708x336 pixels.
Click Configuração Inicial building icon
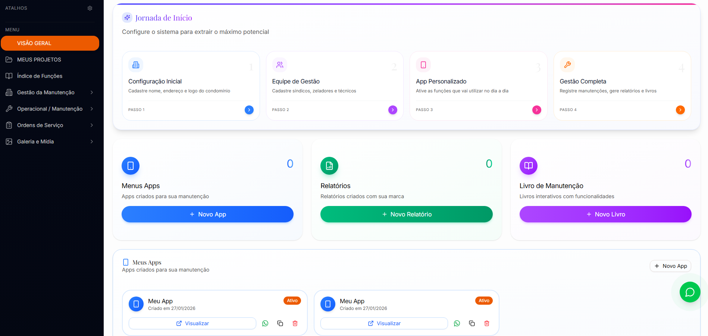pos(136,65)
